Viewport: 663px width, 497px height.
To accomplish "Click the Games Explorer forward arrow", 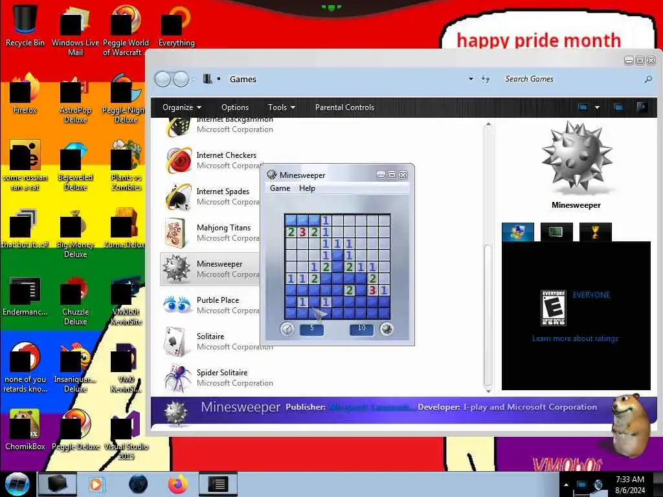I will 181,79.
